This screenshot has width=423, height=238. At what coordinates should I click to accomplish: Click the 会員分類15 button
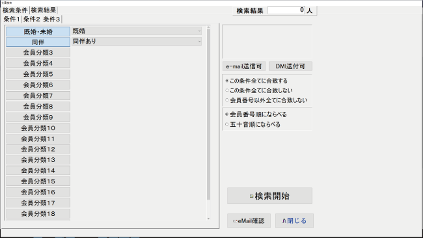tap(38, 181)
